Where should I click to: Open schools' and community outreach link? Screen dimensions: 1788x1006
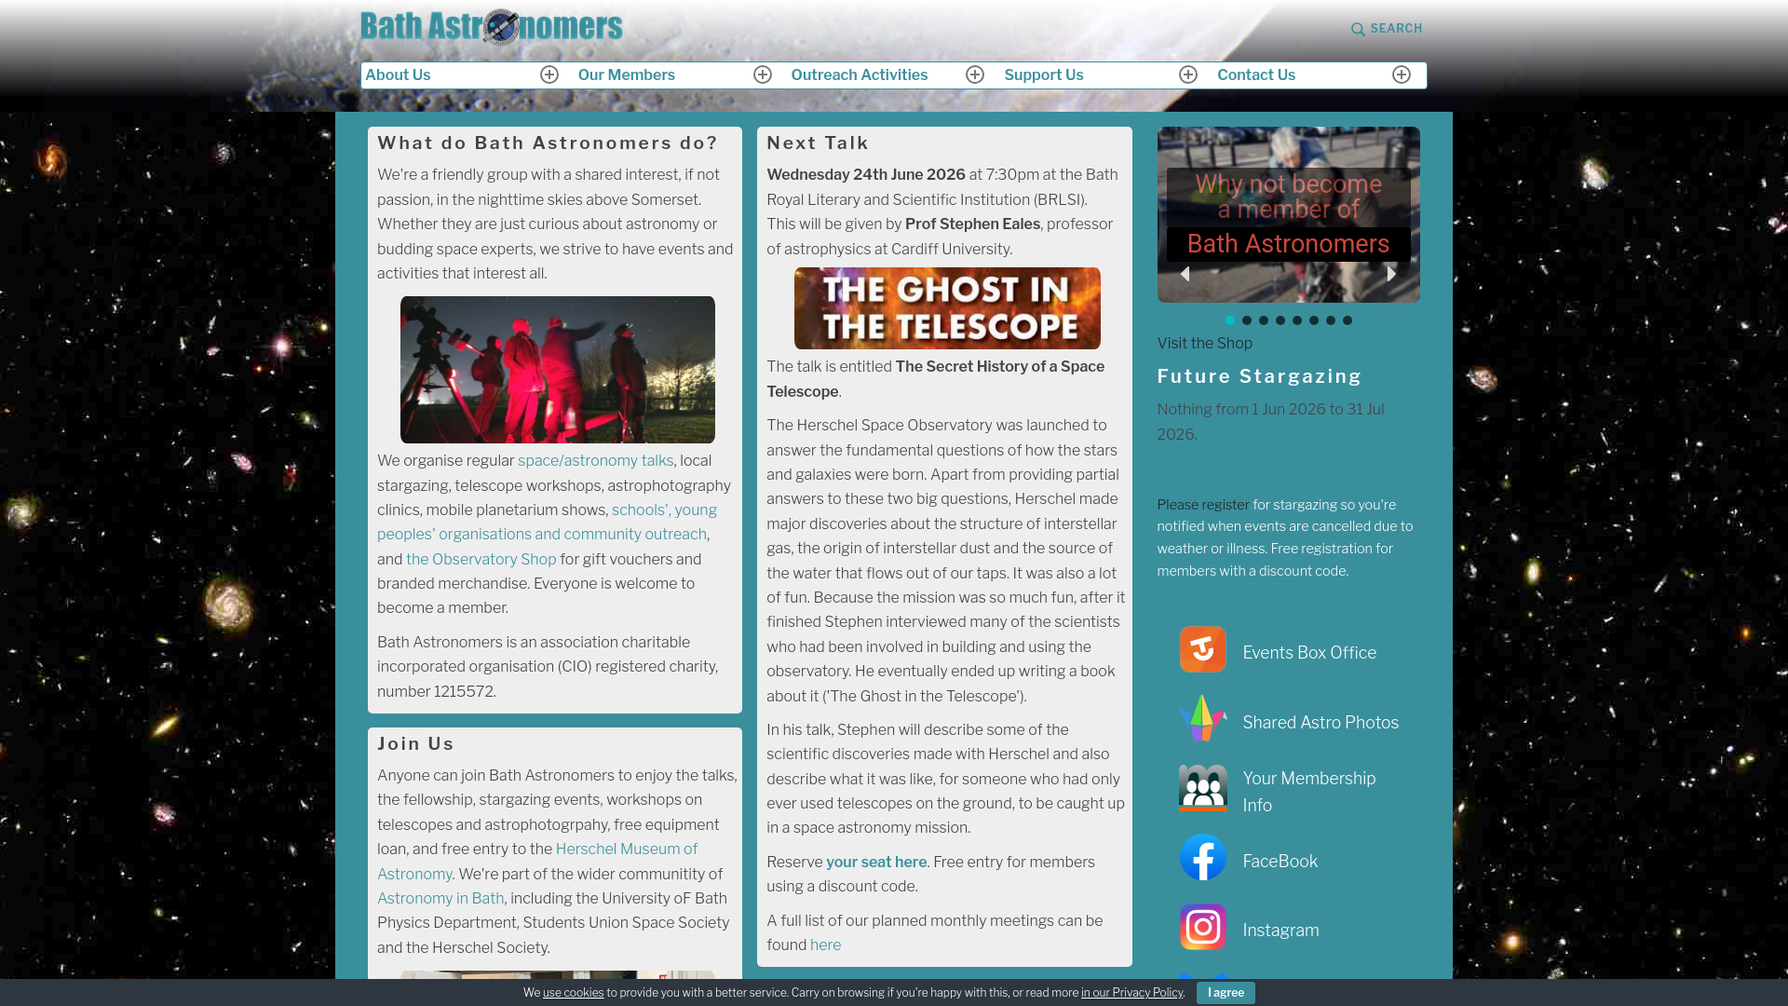click(x=547, y=523)
